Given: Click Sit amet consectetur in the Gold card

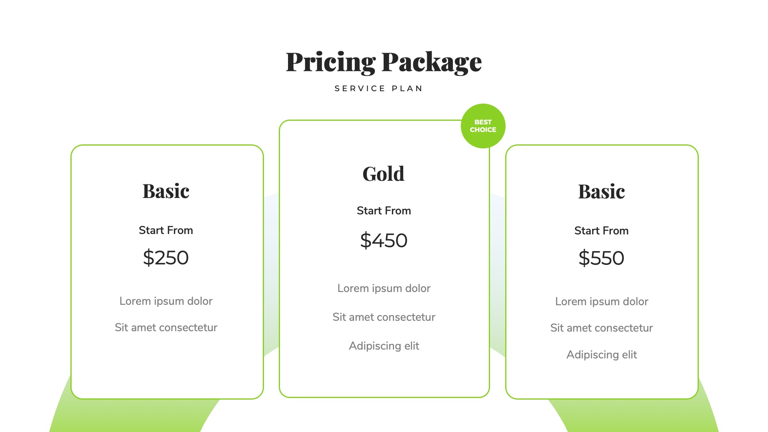Looking at the screenshot, I should [384, 317].
